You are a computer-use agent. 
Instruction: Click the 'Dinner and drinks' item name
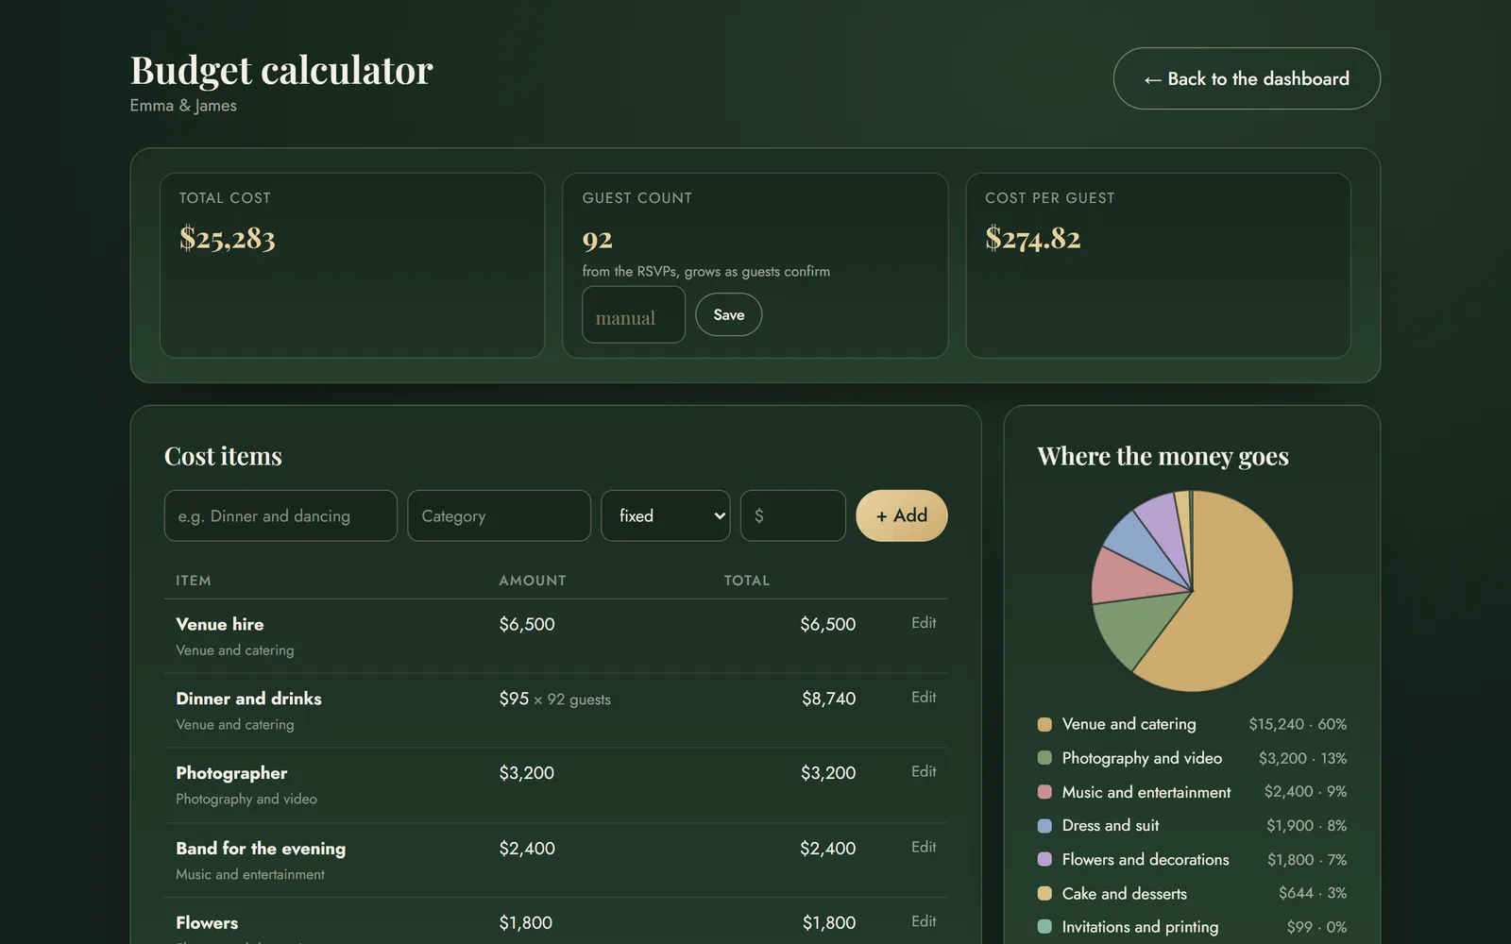(248, 699)
